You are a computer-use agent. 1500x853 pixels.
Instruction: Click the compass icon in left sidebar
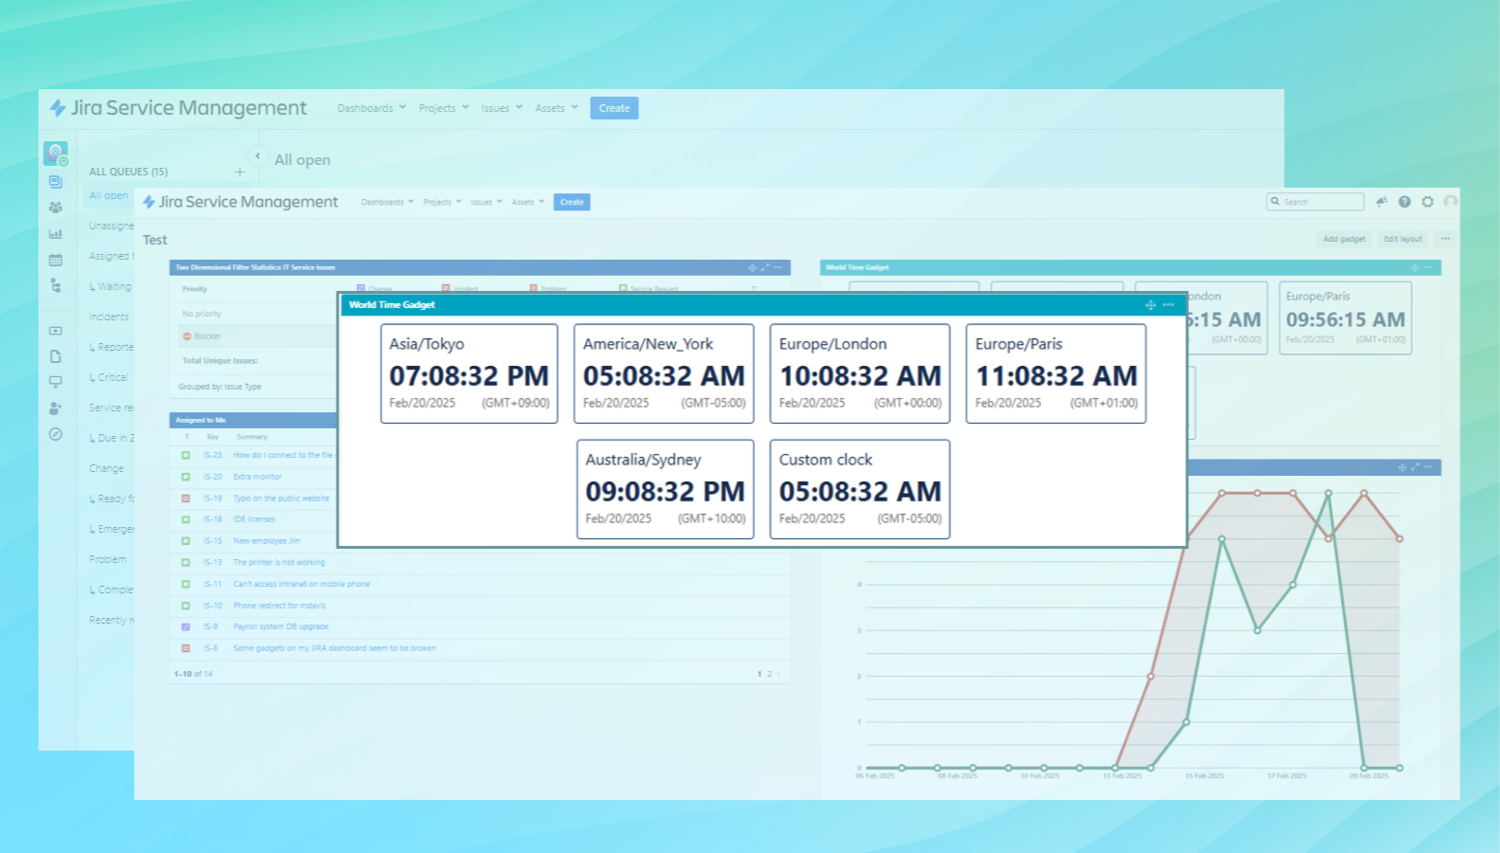point(55,434)
